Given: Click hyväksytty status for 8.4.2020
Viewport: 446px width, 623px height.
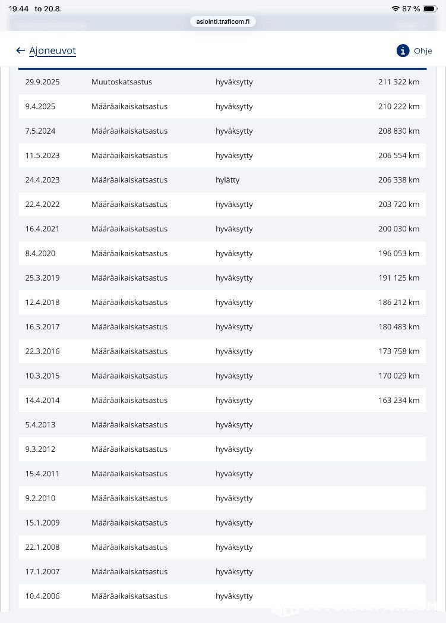Looking at the screenshot, I should (x=234, y=253).
